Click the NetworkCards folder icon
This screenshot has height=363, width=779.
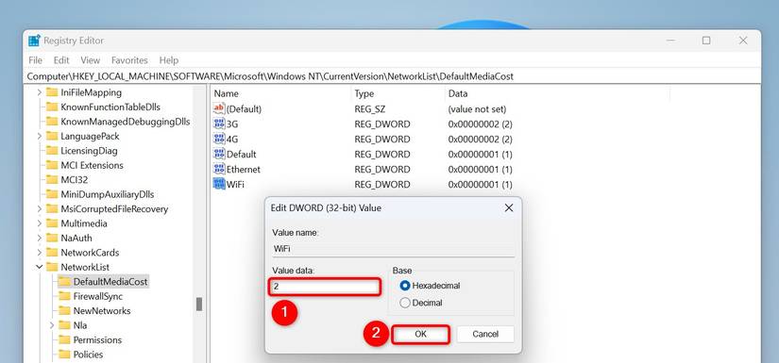(52, 253)
